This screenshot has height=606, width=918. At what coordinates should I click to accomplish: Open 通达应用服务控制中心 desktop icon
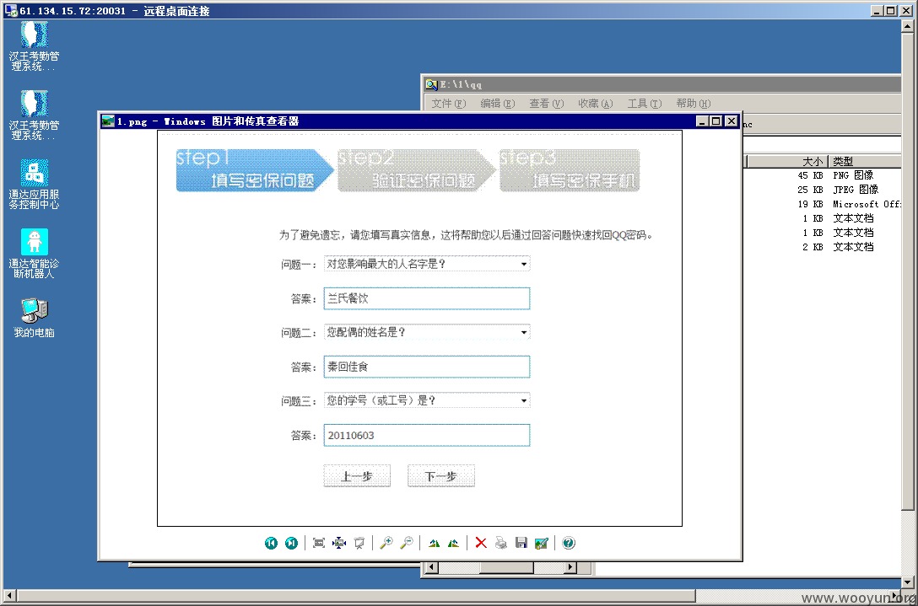click(34, 185)
